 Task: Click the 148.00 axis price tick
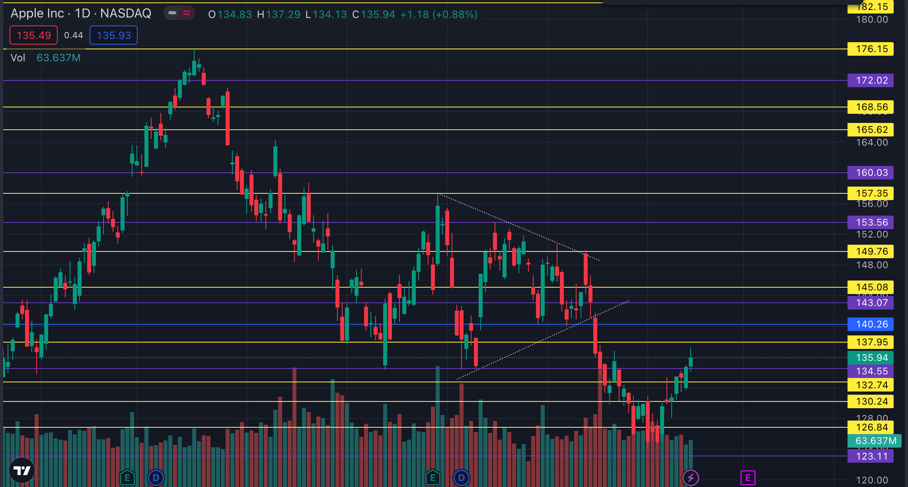pyautogui.click(x=872, y=265)
